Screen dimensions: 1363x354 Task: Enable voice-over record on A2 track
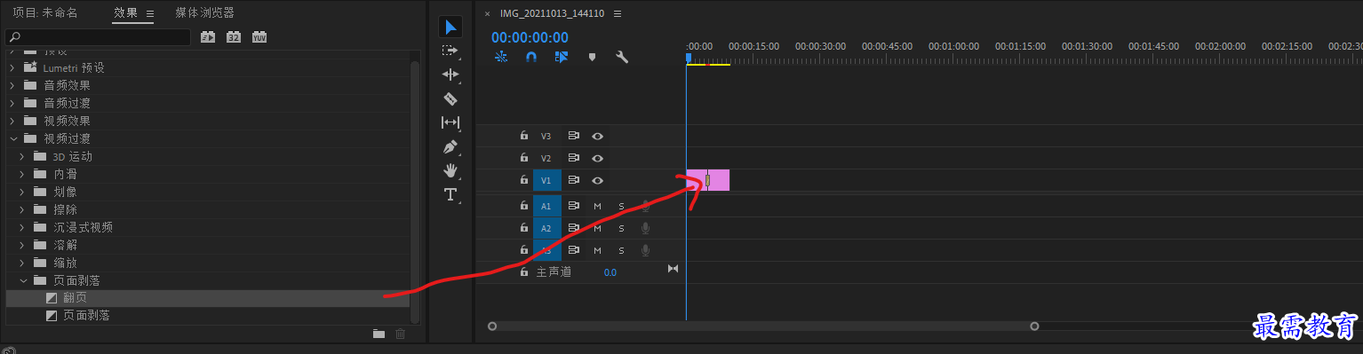pyautogui.click(x=646, y=228)
